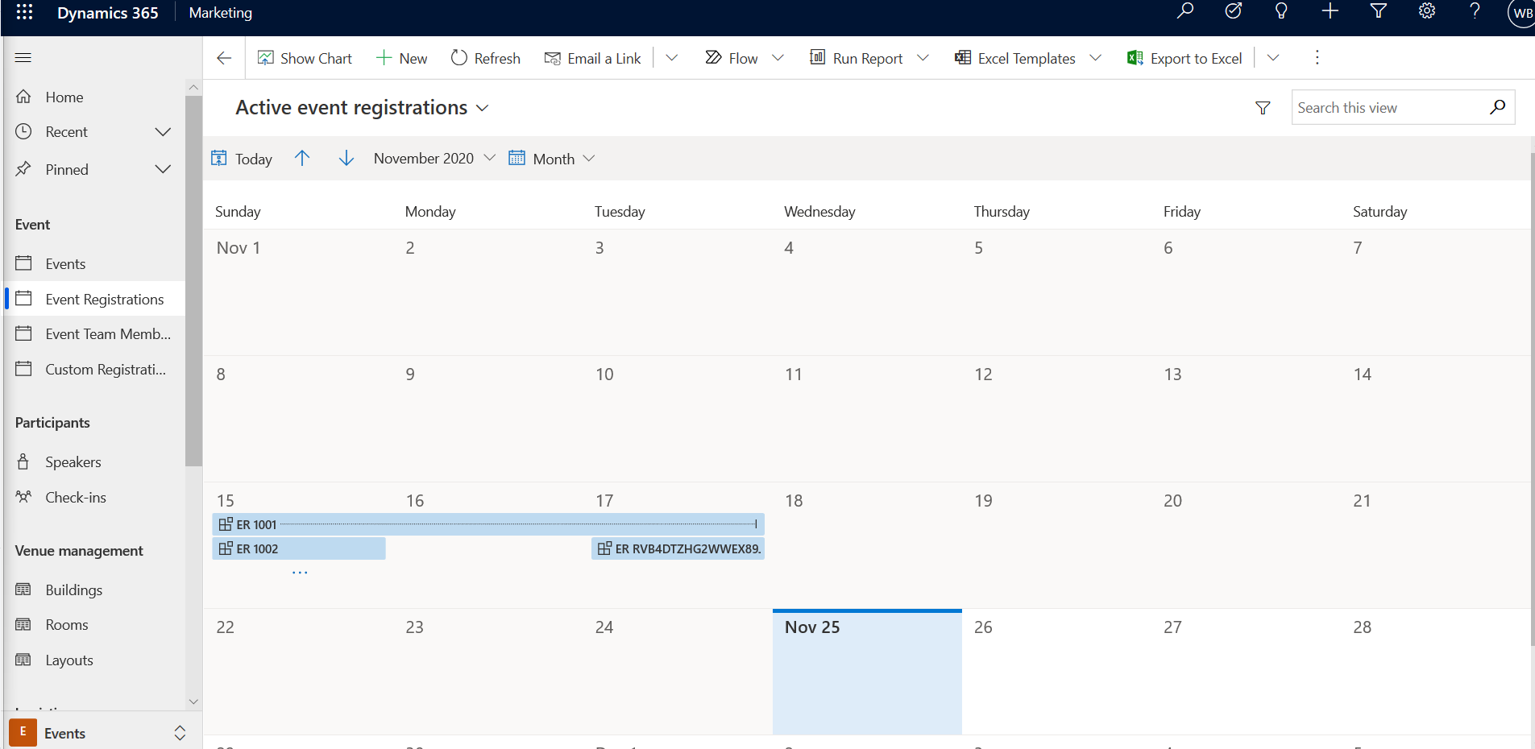Open the ER 1001 calendar entry
This screenshot has height=749, width=1535.
(256, 525)
